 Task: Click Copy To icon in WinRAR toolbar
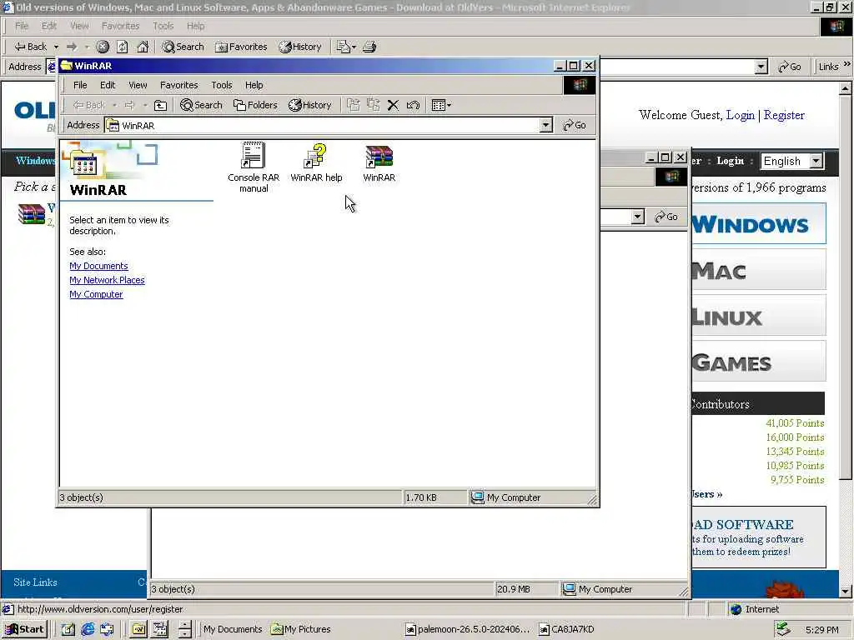[x=373, y=105]
